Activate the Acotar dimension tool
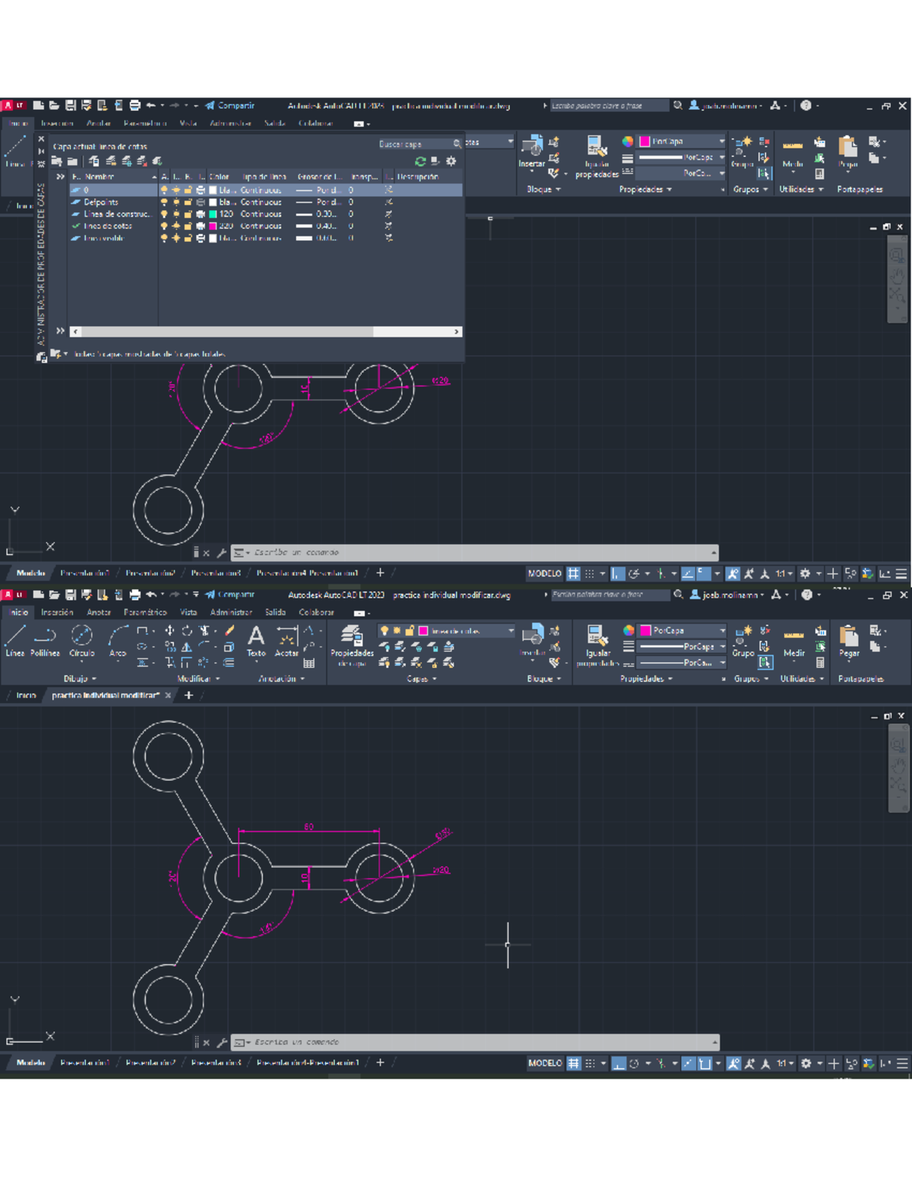 [x=287, y=640]
